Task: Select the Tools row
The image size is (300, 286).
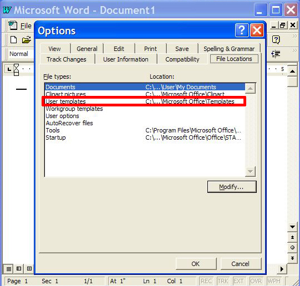Action: (145, 130)
